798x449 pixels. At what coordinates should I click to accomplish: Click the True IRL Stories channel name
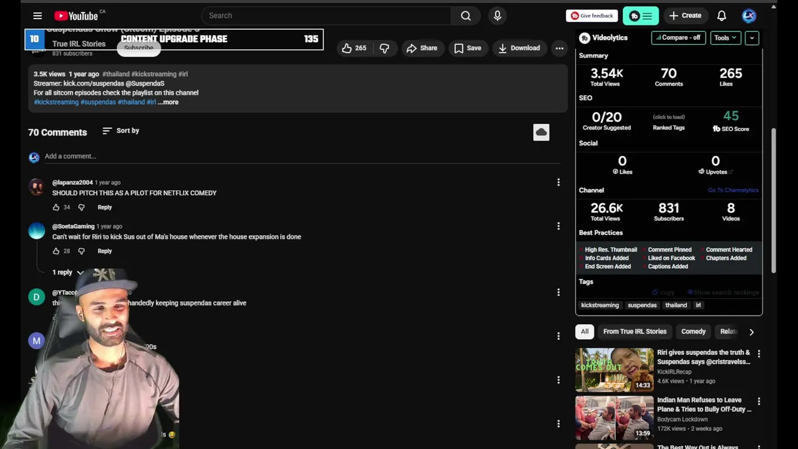(79, 44)
